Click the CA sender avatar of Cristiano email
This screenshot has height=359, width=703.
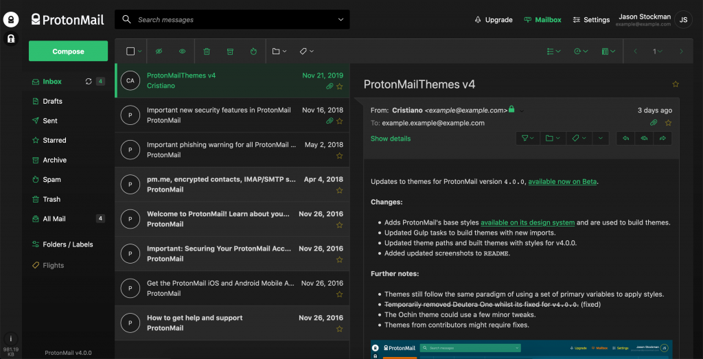point(130,81)
